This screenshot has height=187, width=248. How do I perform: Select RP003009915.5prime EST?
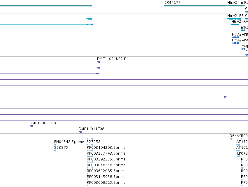(x=87, y=186)
